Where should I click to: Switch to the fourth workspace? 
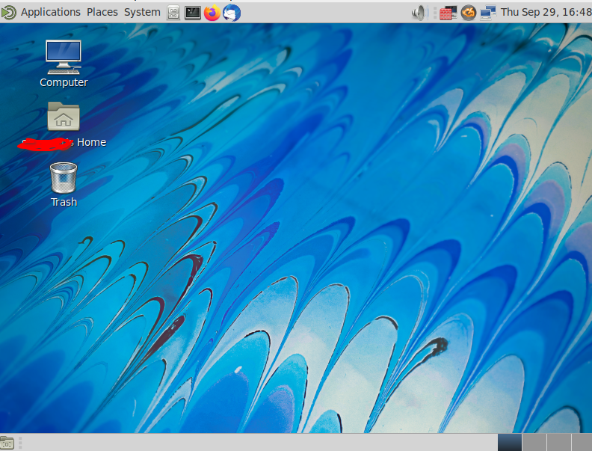pos(582,443)
